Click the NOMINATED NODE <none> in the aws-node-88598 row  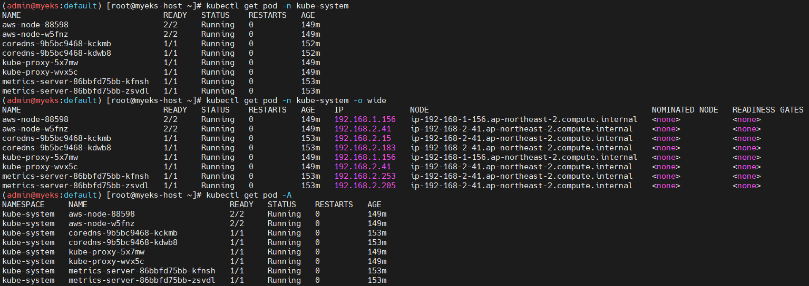[x=666, y=119]
